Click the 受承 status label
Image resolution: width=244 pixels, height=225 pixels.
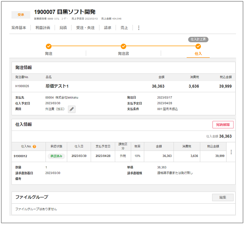pos(21,15)
